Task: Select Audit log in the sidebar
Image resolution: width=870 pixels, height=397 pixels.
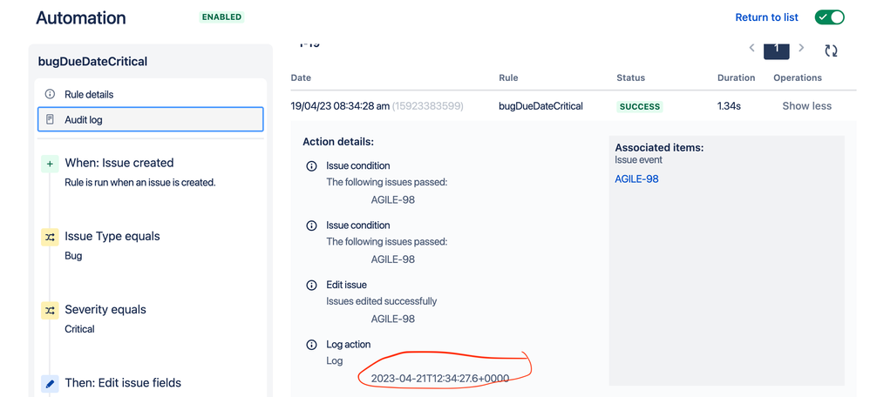Action: [150, 119]
